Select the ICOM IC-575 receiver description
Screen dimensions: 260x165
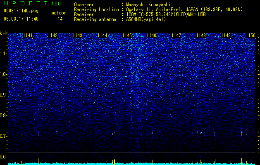coord(166,14)
